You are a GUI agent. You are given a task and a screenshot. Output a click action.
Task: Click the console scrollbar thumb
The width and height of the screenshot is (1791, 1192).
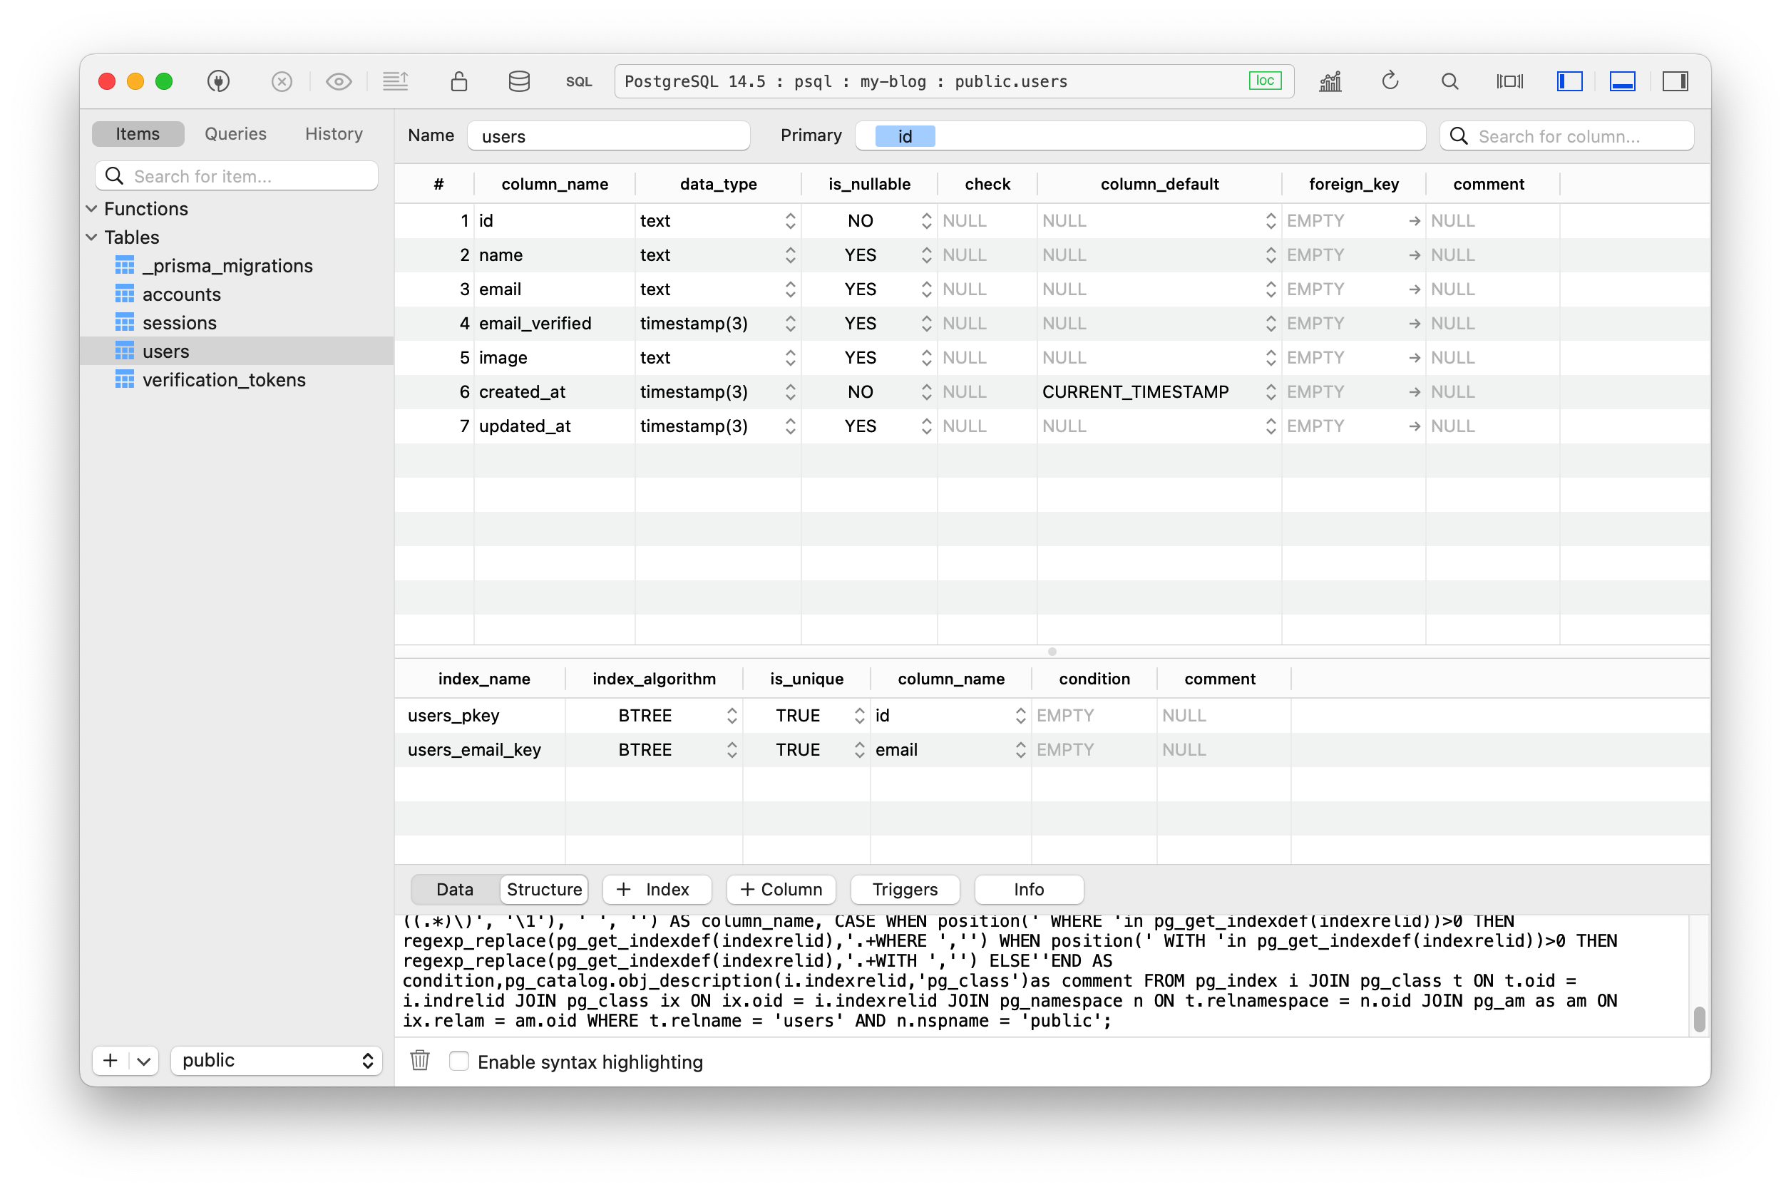1700,1019
